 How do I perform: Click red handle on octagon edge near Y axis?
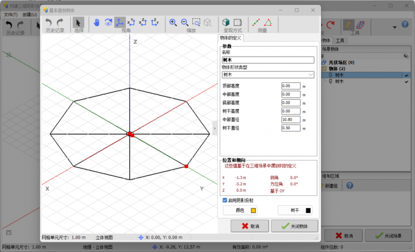(186, 166)
